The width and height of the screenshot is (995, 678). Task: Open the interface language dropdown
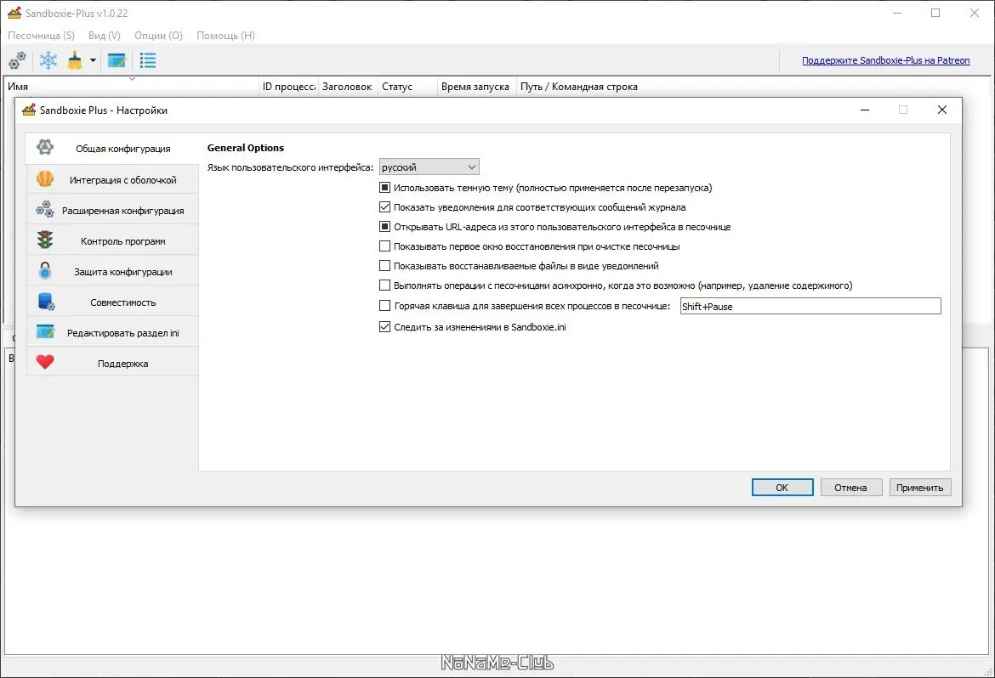click(x=429, y=167)
